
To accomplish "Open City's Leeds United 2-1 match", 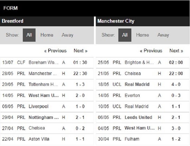I will (142, 117).
